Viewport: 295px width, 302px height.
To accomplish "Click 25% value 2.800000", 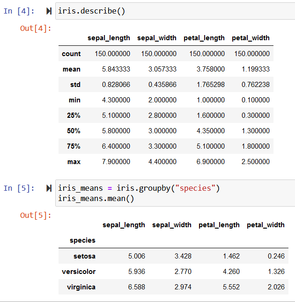I will (x=162, y=115).
